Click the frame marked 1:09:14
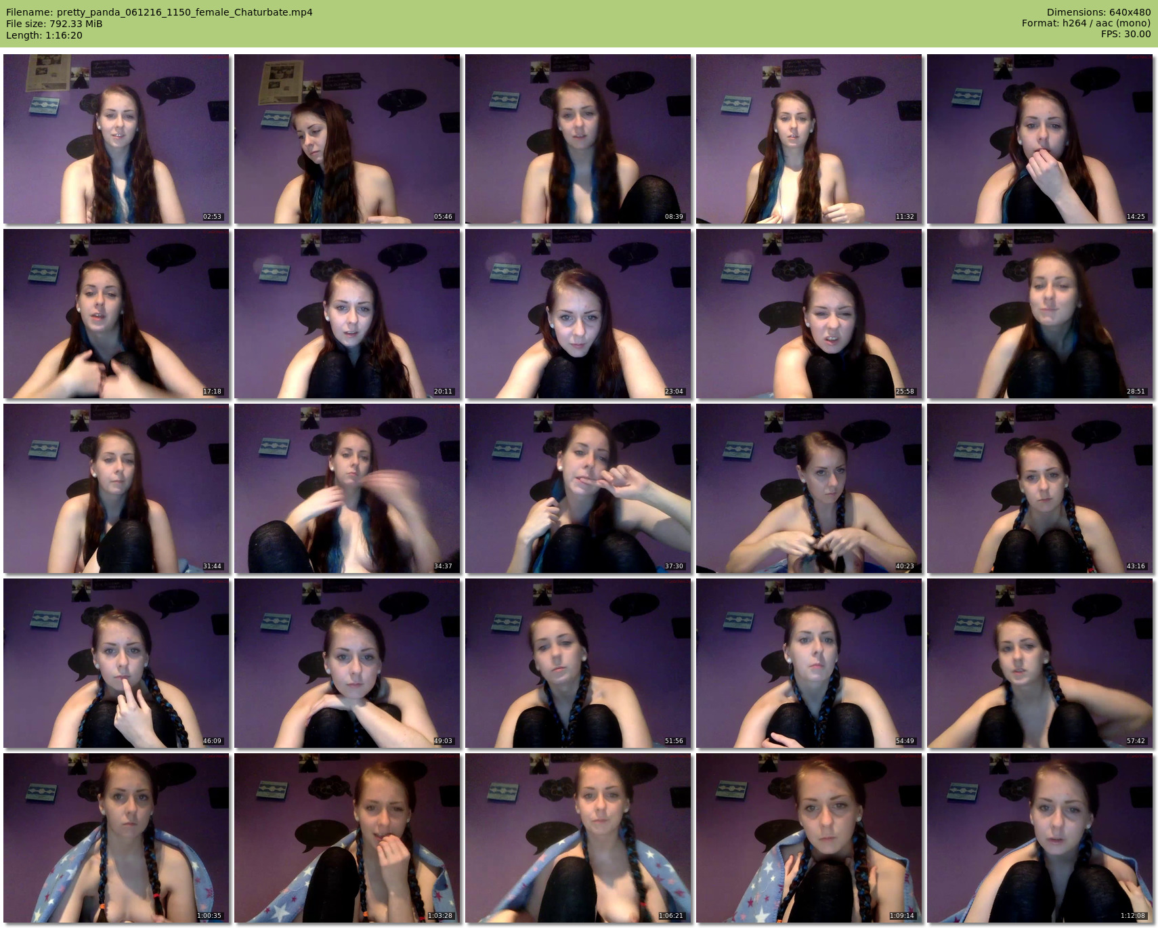The image size is (1158, 928). pos(809,838)
